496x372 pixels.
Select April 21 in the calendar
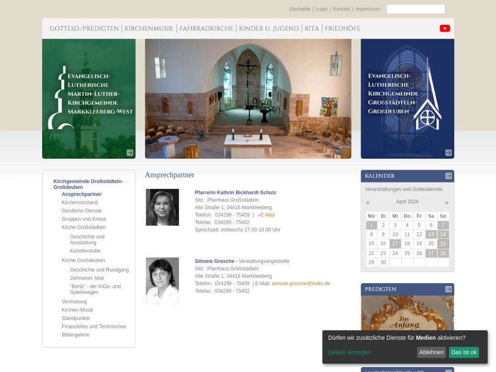(x=443, y=244)
